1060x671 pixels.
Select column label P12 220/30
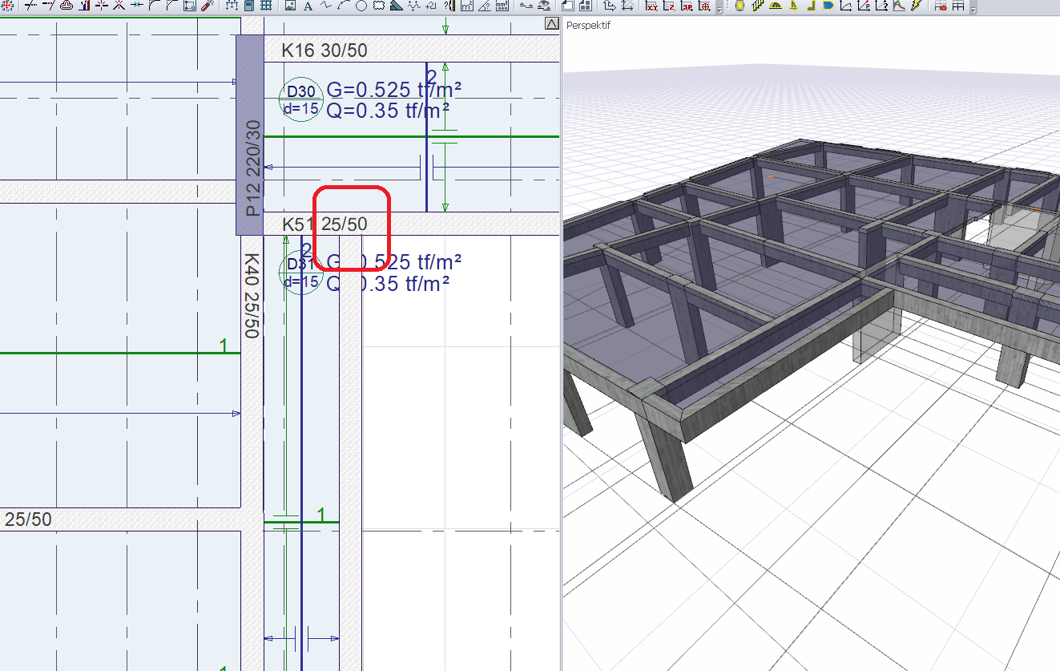(x=253, y=168)
